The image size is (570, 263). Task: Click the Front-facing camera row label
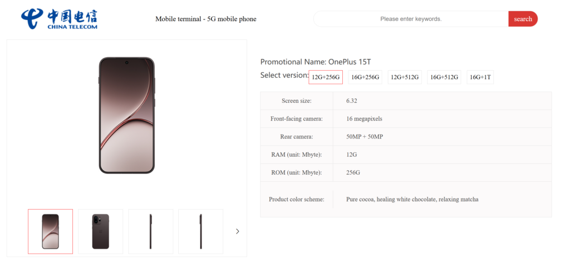coord(297,118)
